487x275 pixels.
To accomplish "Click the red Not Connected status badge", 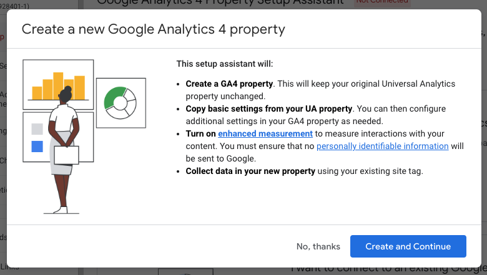I will 381,2.
